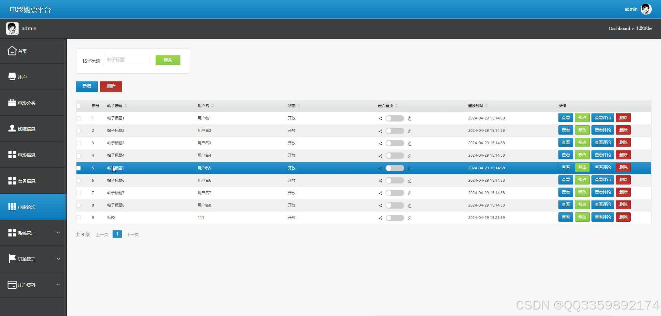Click the red 删除 button above the table
The width and height of the screenshot is (661, 316).
pos(111,86)
